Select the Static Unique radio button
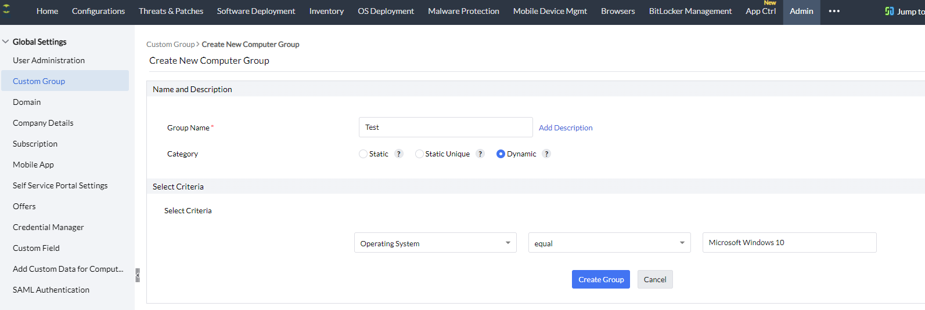925x310 pixels. click(x=419, y=154)
